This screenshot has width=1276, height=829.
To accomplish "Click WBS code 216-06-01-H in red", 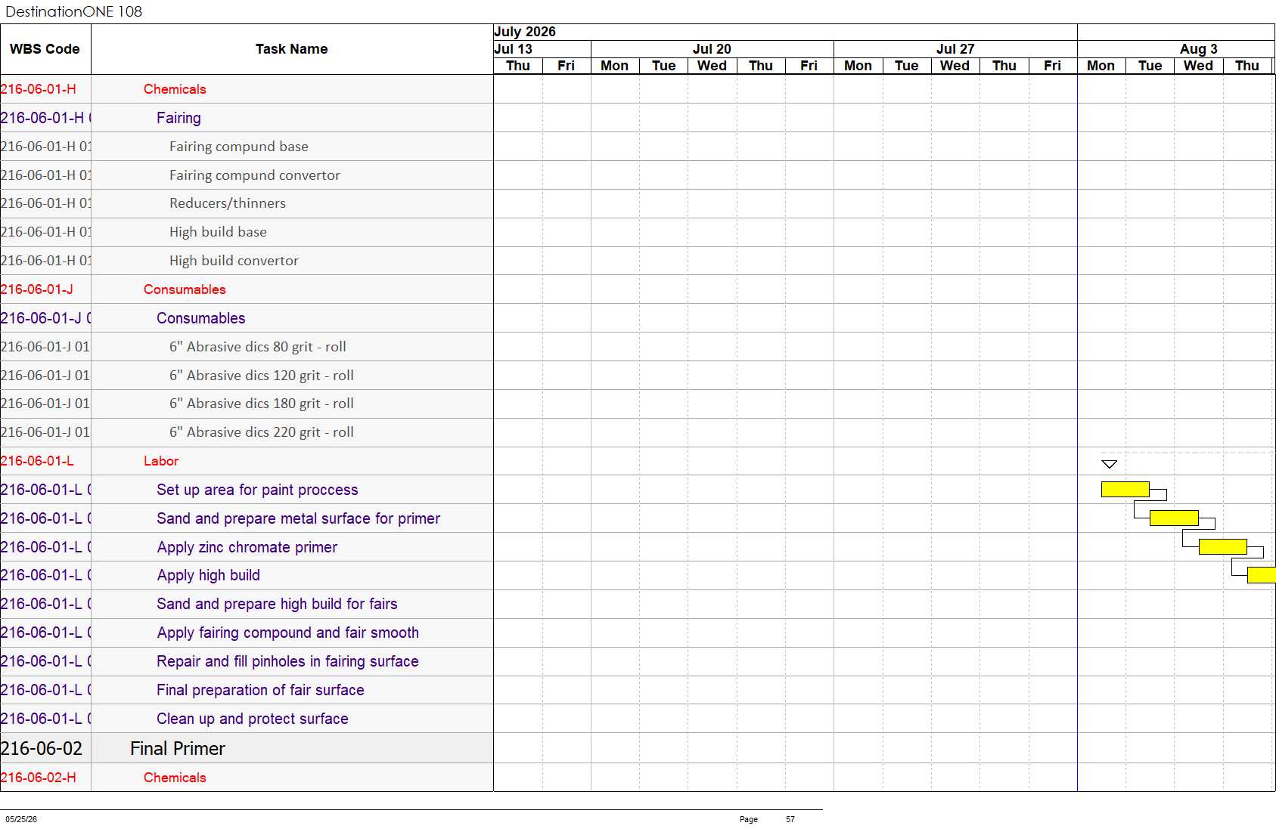I will pos(39,89).
